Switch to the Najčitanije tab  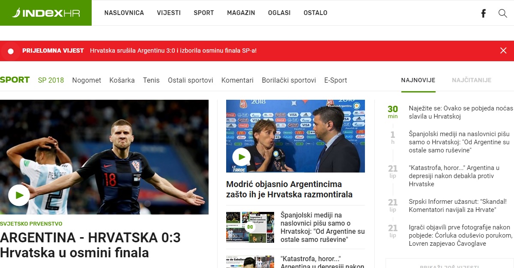471,80
